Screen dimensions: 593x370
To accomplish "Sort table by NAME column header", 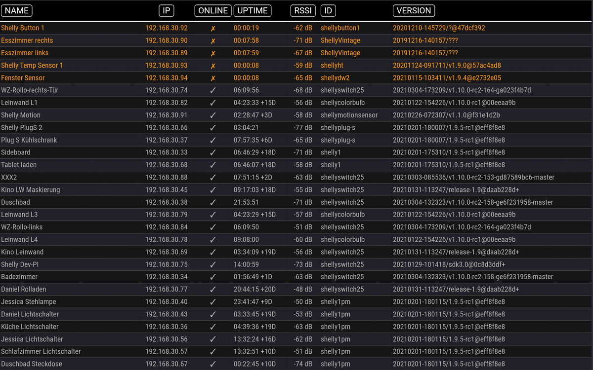I will [x=17, y=10].
